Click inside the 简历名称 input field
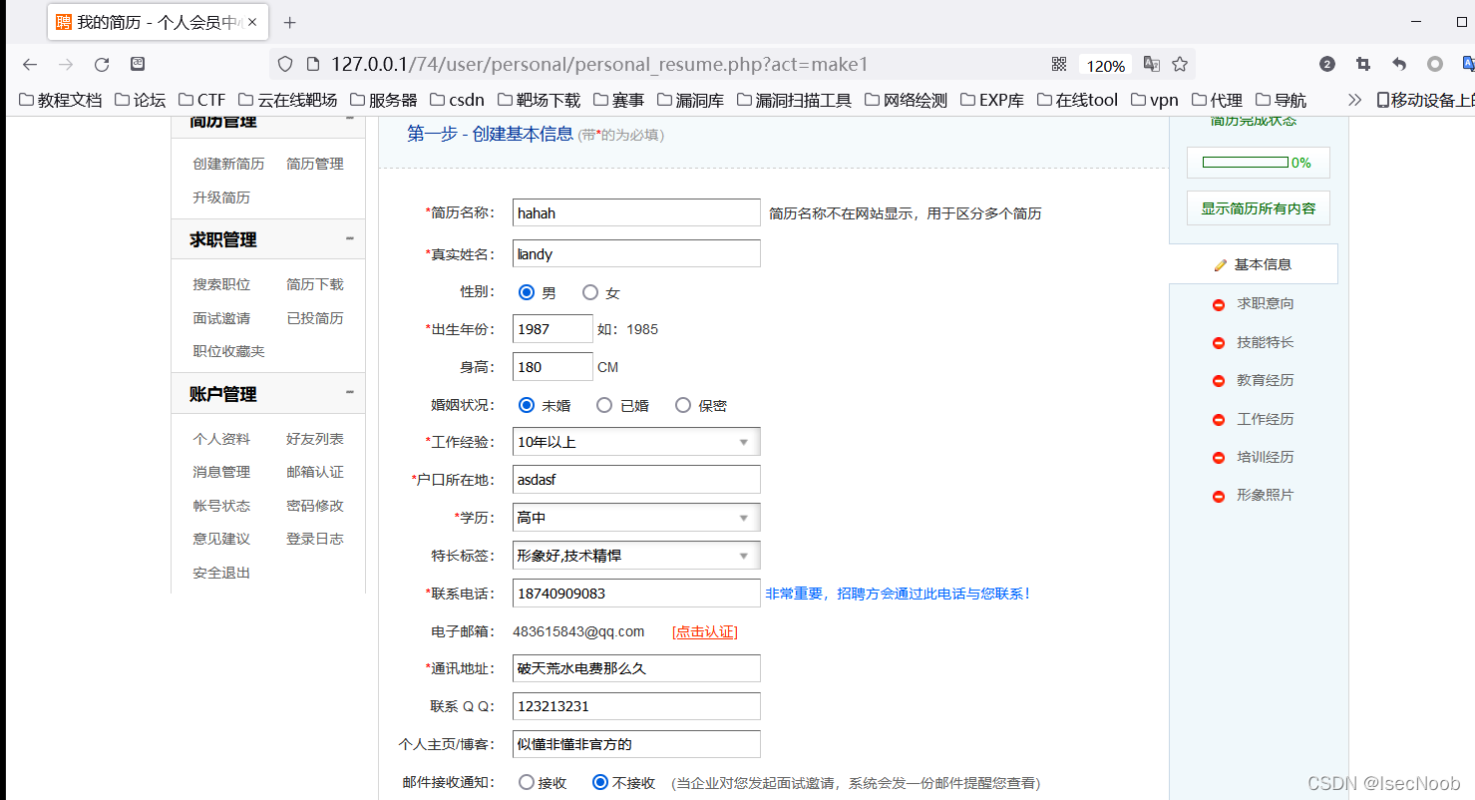 (x=635, y=211)
